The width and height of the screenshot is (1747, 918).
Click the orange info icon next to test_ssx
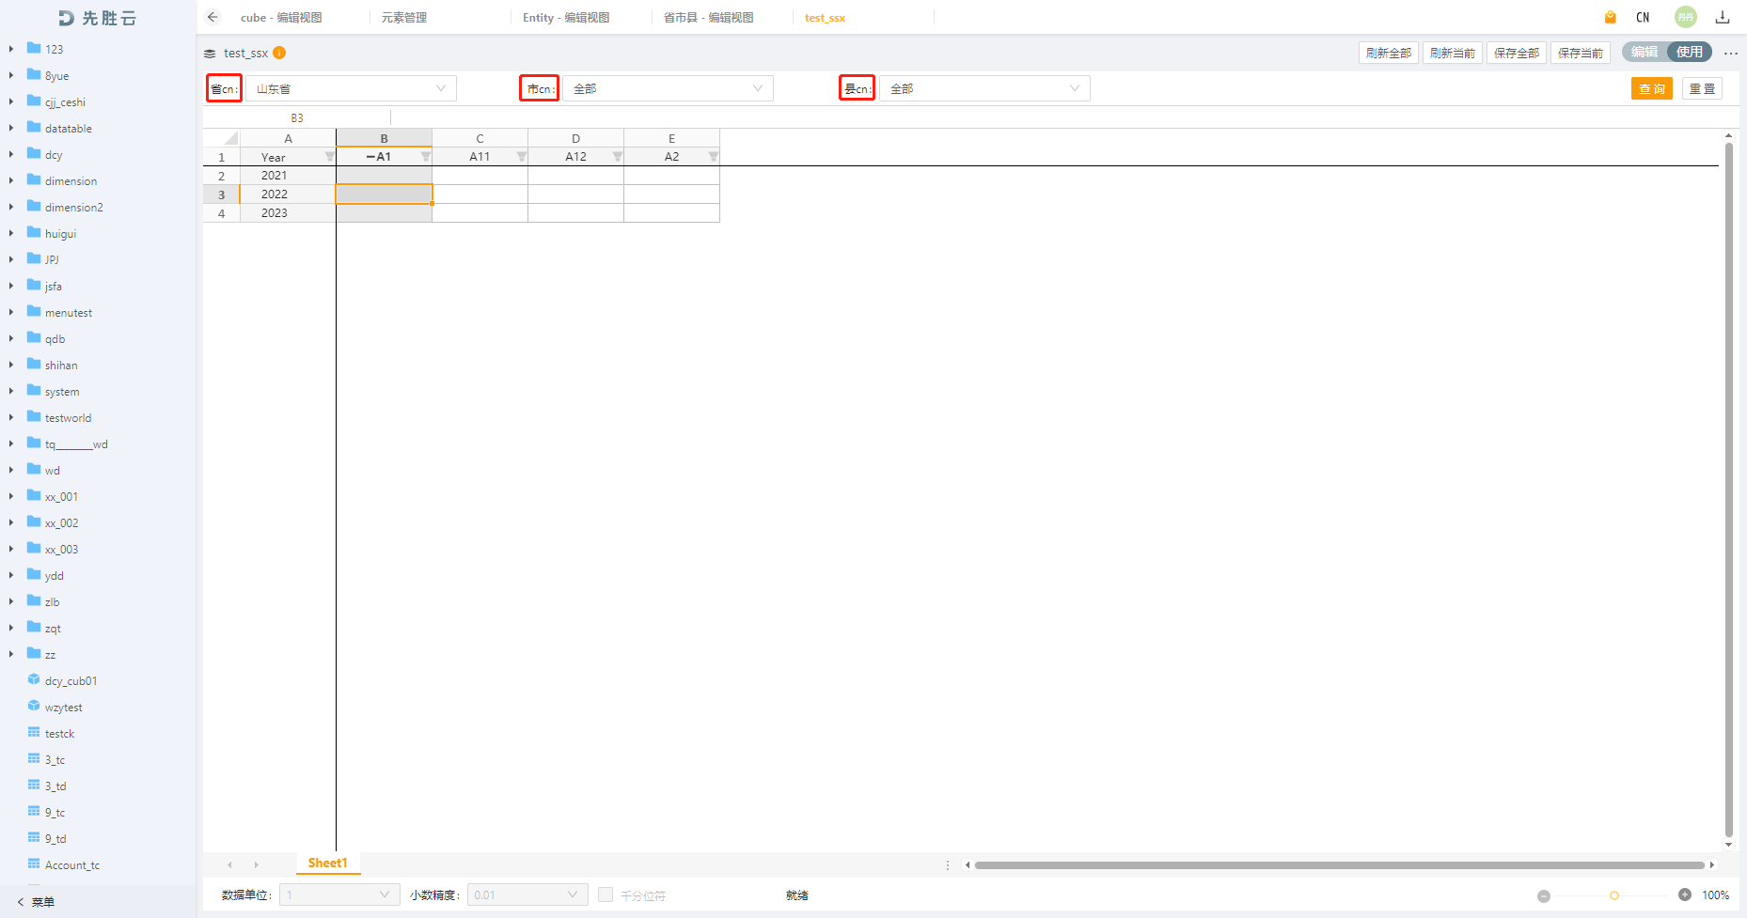coord(279,53)
